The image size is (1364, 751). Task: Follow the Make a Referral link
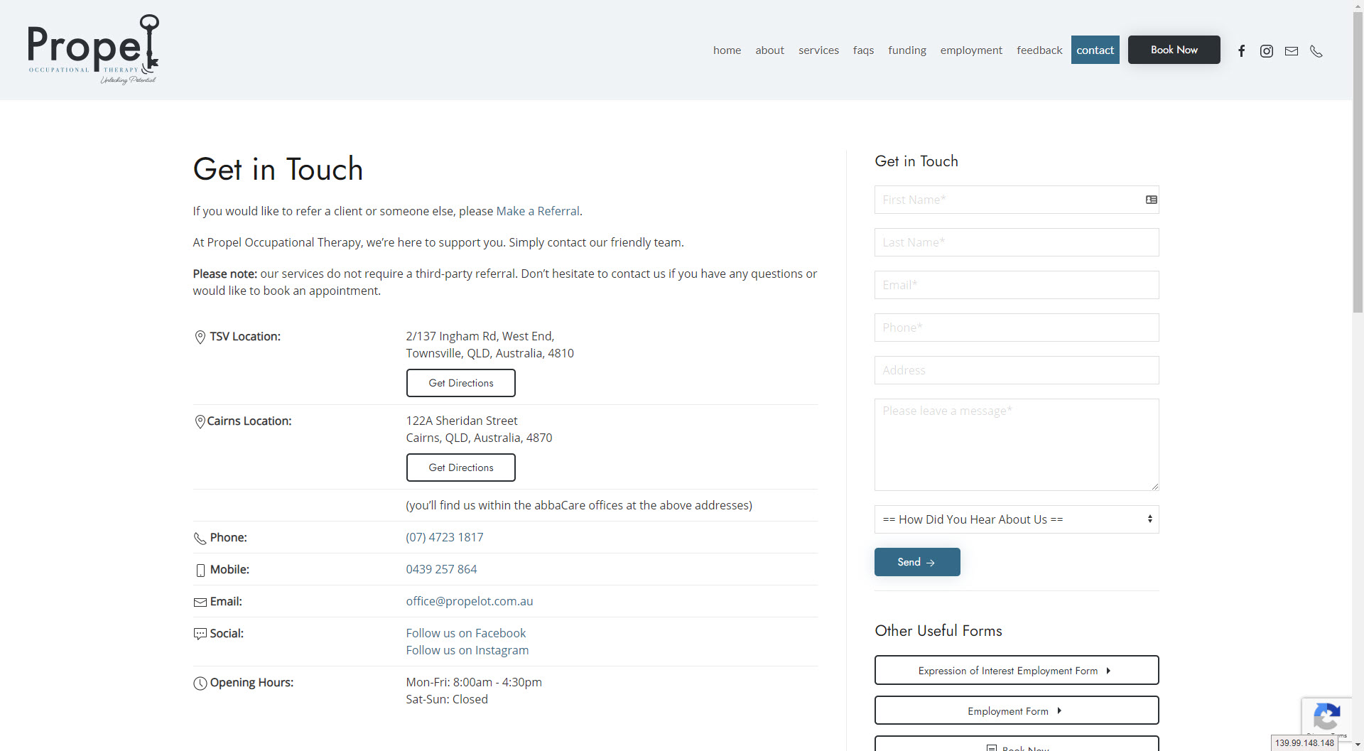[x=537, y=211]
